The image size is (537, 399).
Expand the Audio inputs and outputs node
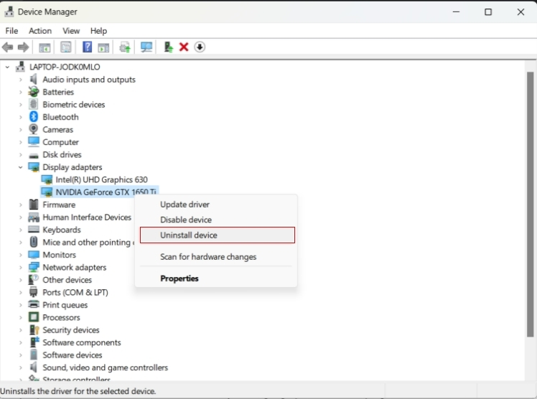tap(21, 80)
